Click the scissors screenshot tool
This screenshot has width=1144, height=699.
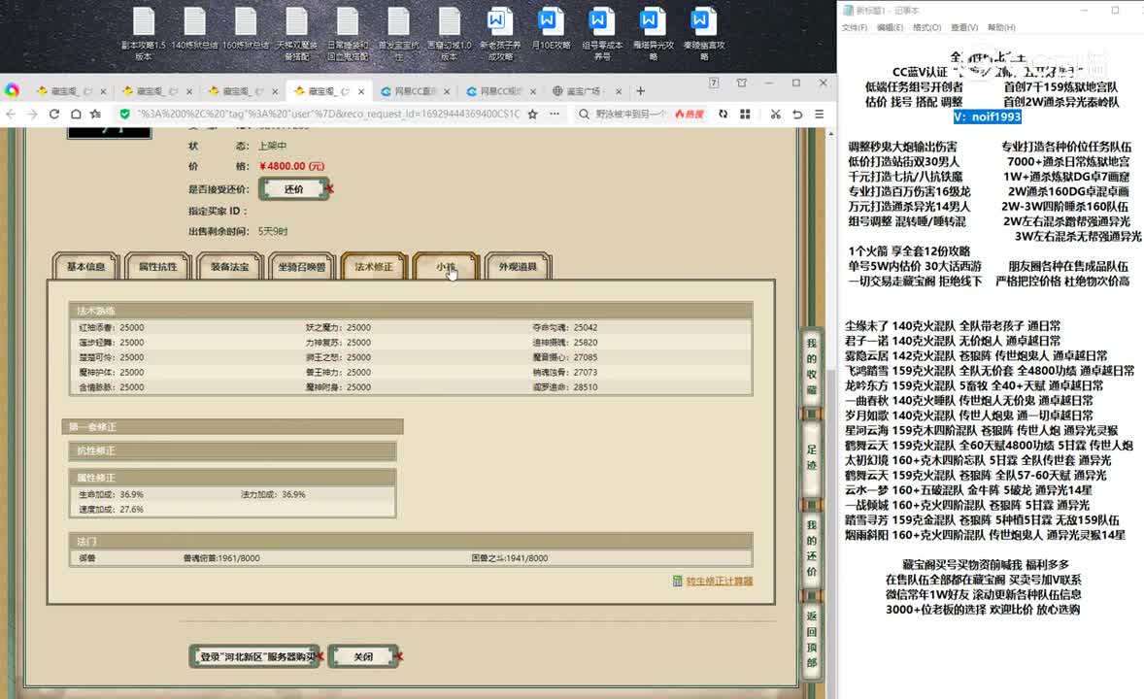point(775,114)
